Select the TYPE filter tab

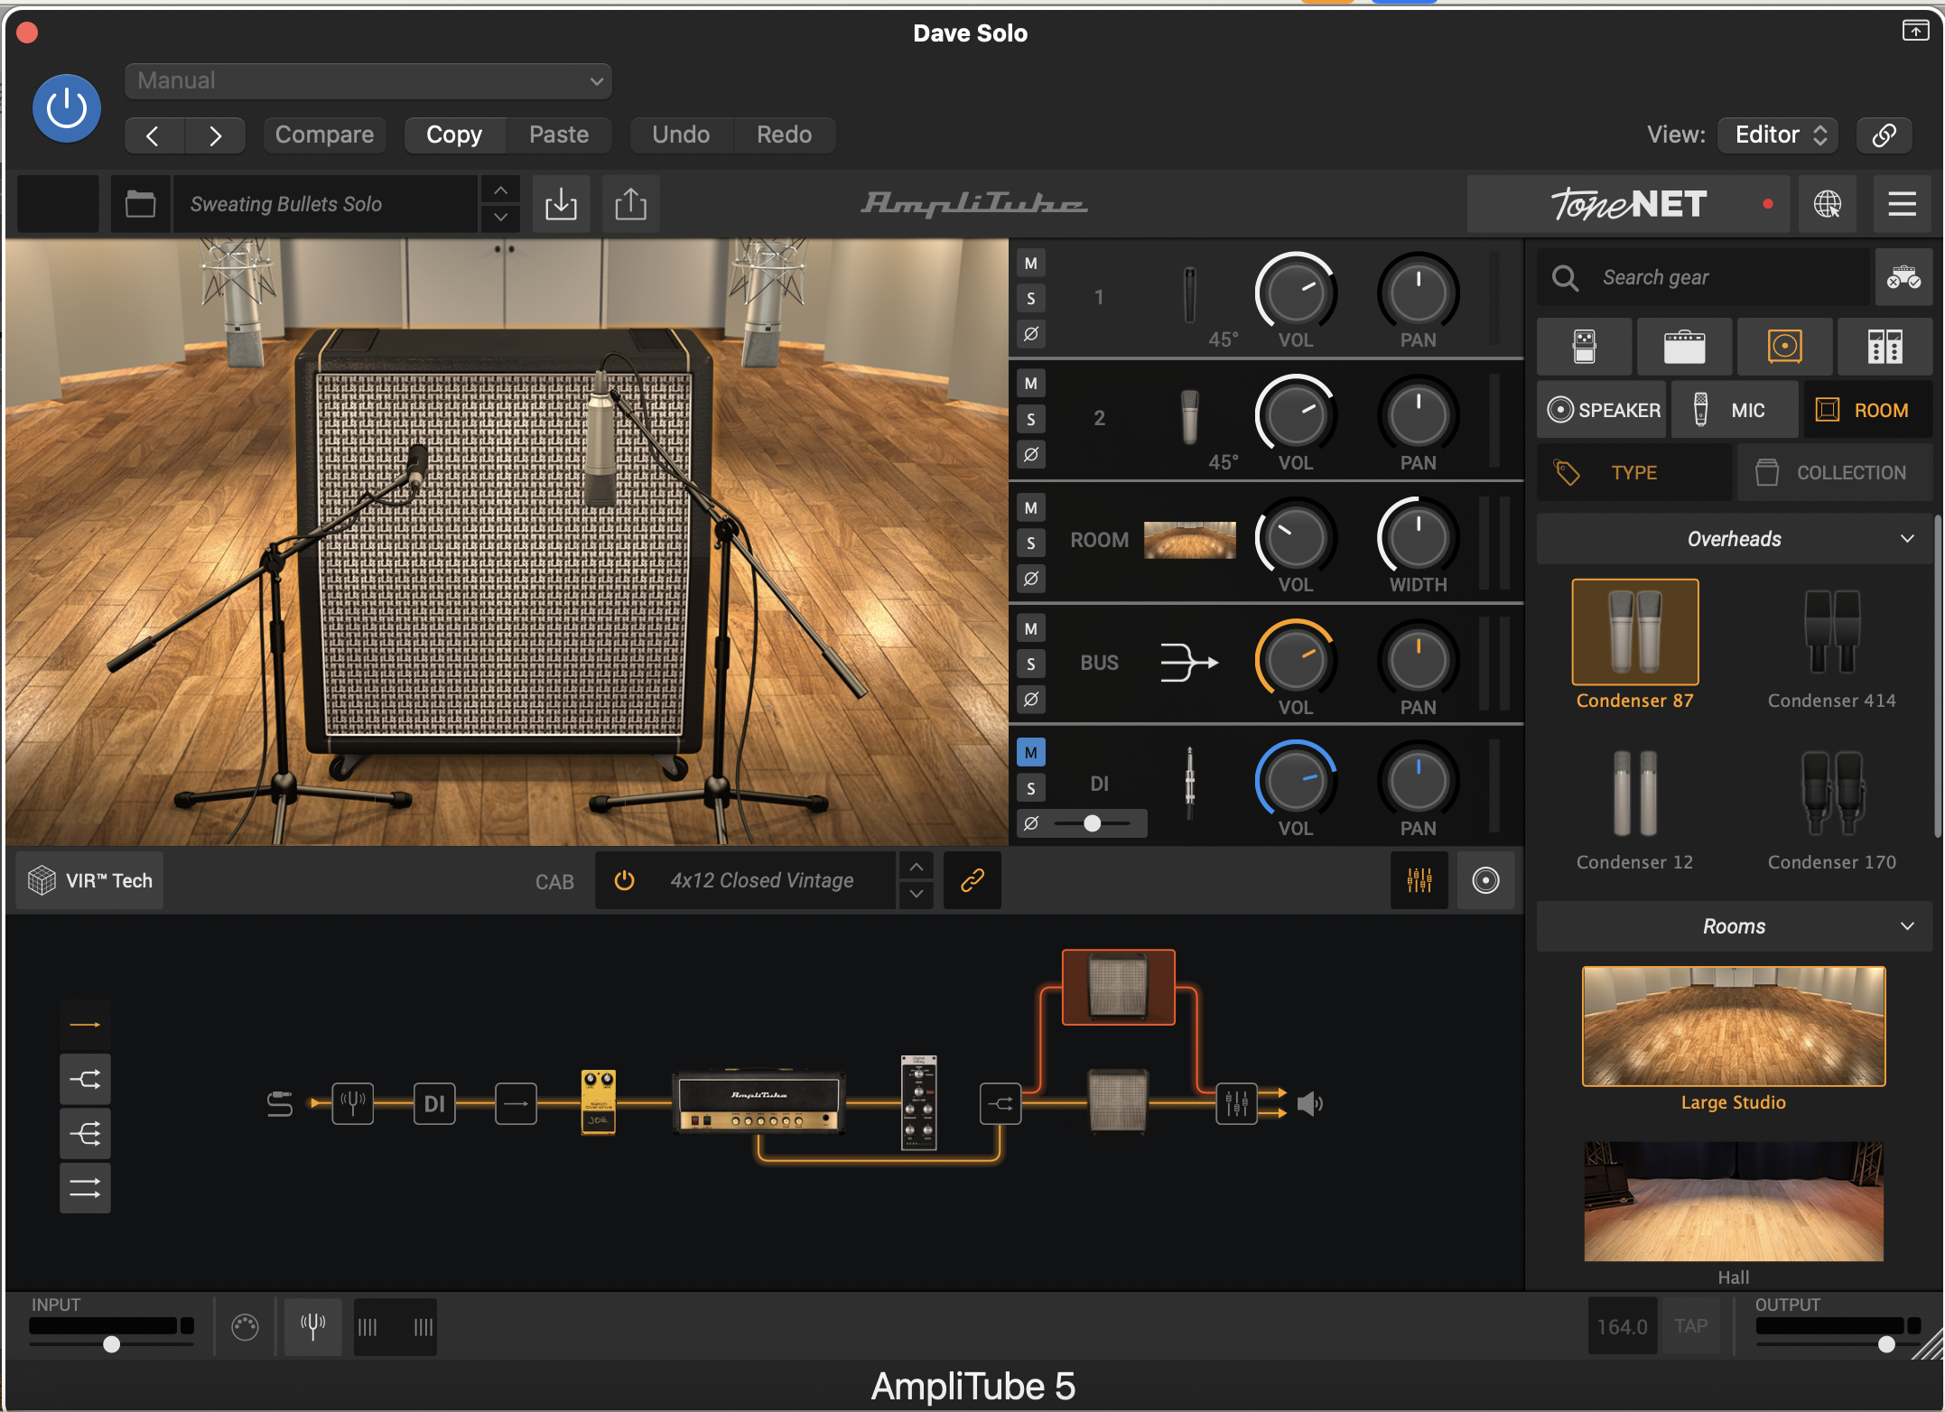coord(1634,472)
